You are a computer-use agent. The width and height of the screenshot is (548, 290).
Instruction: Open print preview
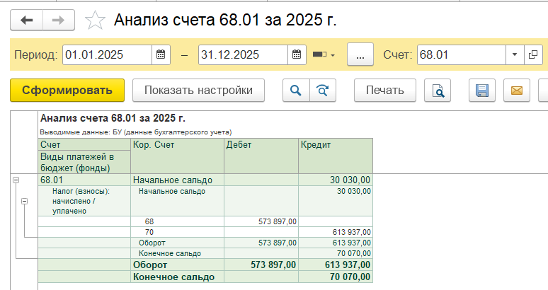point(438,91)
